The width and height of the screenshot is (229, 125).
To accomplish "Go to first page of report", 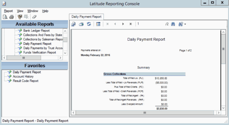I will pos(108,24).
